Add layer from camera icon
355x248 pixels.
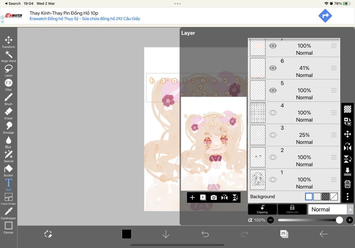tap(214, 197)
